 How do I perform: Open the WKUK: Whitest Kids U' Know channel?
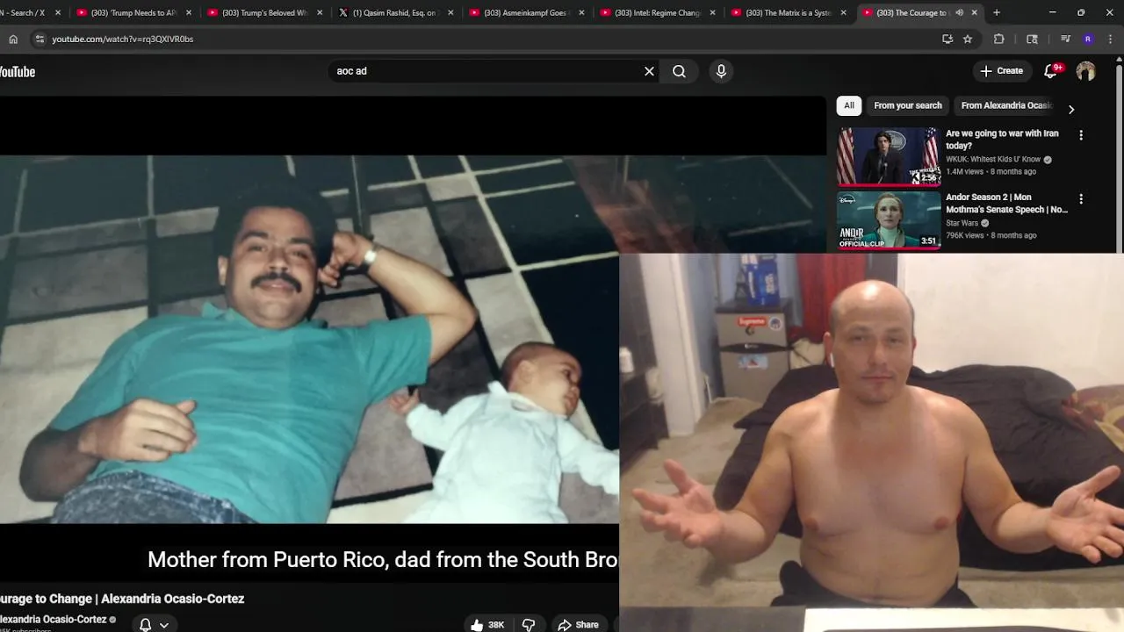993,160
